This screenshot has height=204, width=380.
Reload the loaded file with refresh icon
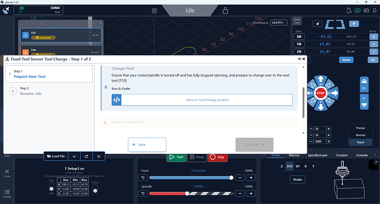pyautogui.click(x=86, y=157)
